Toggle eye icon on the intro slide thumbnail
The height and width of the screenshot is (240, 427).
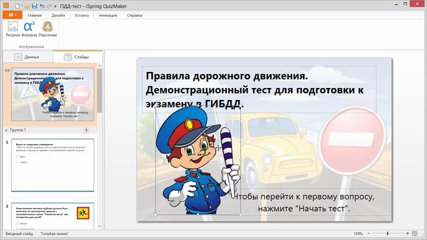pos(7,71)
